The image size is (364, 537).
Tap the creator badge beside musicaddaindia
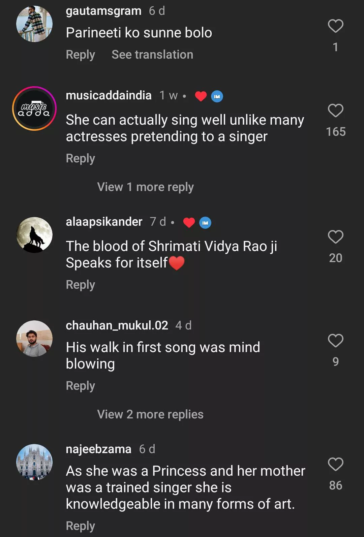(x=217, y=96)
